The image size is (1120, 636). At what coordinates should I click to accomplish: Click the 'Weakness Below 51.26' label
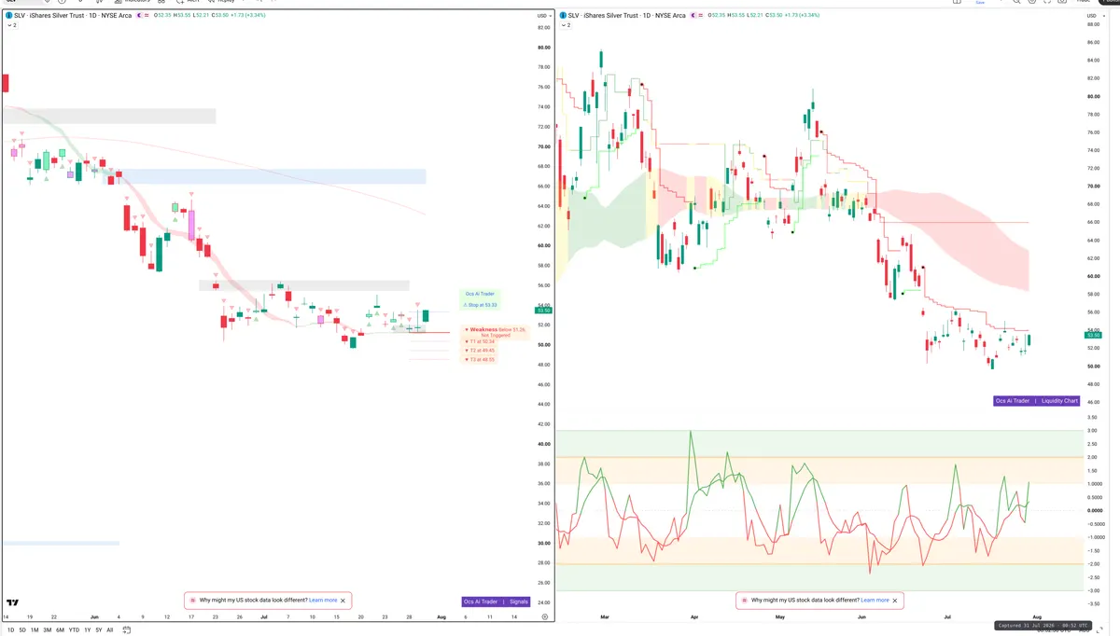tap(497, 331)
